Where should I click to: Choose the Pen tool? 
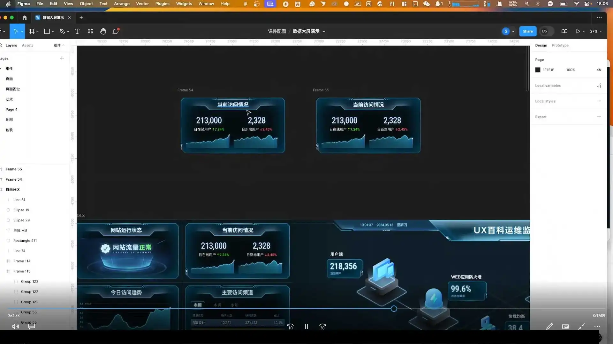coord(62,31)
